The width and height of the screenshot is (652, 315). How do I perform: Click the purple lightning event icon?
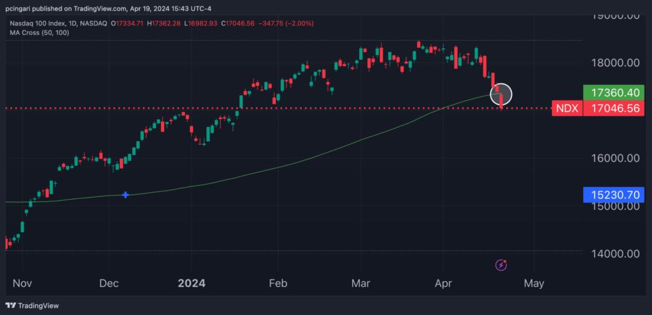[x=501, y=264]
